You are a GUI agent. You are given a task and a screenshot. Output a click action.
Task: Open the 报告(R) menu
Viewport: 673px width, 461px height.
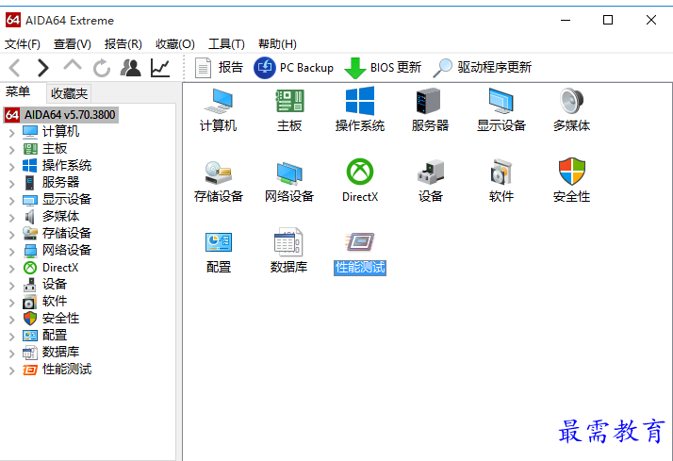123,43
